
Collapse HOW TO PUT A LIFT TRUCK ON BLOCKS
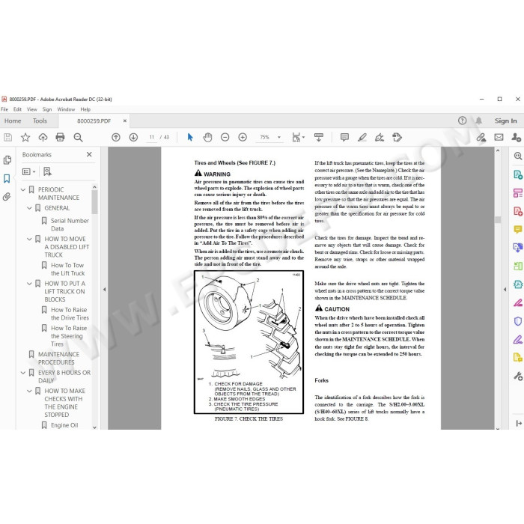[x=29, y=284]
